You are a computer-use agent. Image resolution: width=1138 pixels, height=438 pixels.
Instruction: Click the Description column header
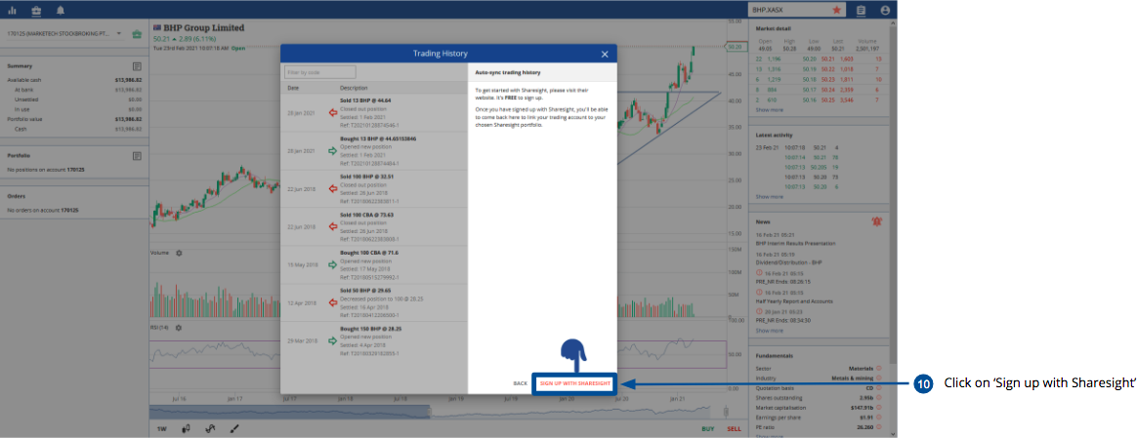click(355, 88)
